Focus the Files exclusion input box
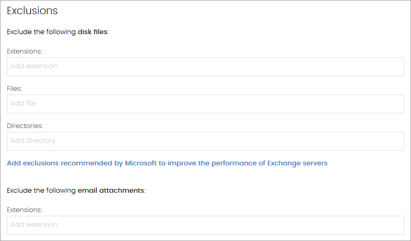The image size is (411, 241). (205, 104)
